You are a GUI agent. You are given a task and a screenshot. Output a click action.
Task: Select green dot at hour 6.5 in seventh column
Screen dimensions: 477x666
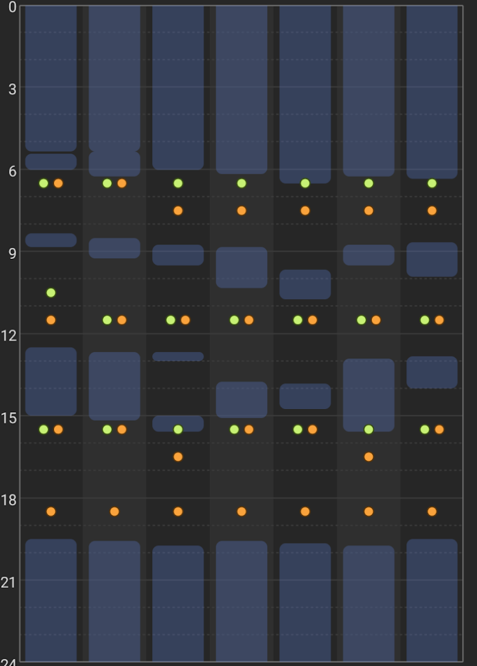tap(432, 183)
